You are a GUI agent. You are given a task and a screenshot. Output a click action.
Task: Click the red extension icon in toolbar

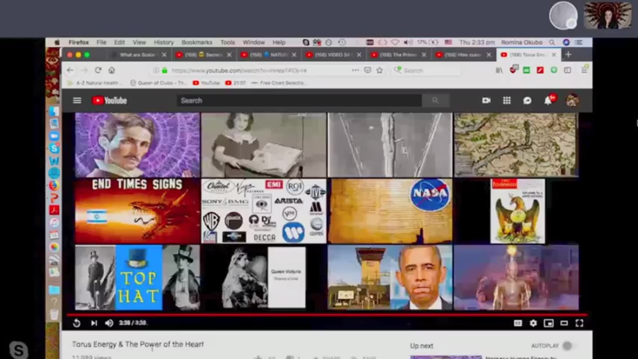coord(540,70)
